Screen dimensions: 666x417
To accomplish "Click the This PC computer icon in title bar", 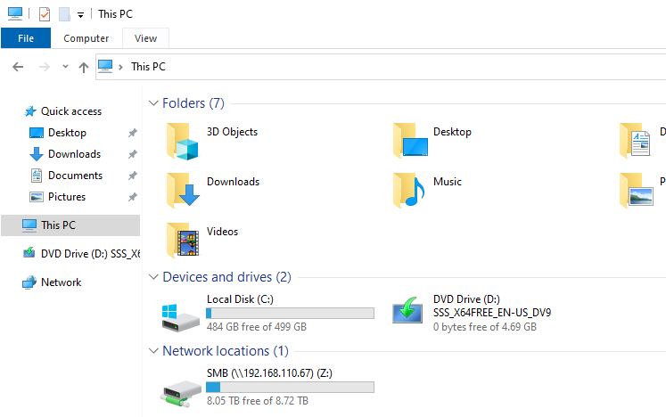I will click(x=15, y=13).
